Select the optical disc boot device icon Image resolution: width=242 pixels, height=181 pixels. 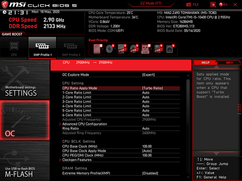click(110, 49)
